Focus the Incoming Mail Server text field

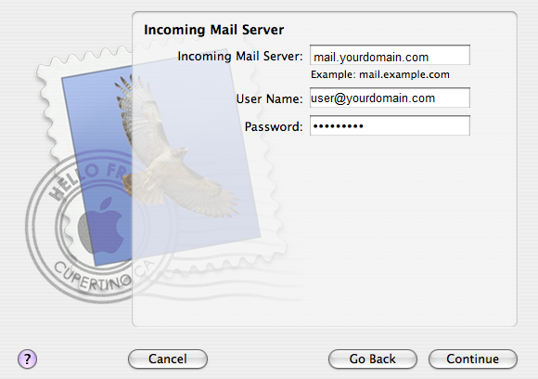[x=390, y=55]
